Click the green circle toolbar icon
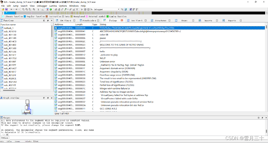 coord(50,9)
